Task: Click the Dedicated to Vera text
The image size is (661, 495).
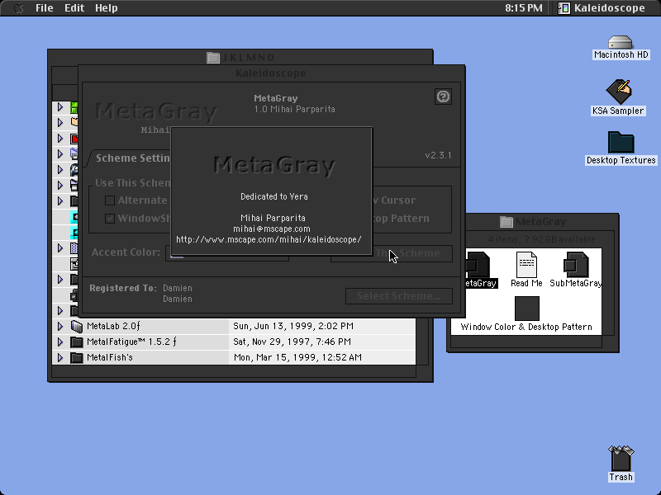Action: click(x=274, y=196)
